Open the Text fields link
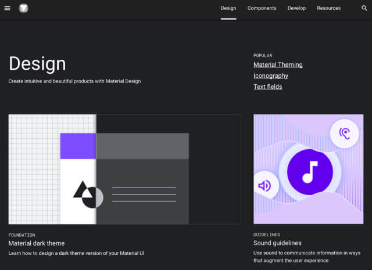The image size is (372, 270). [268, 87]
